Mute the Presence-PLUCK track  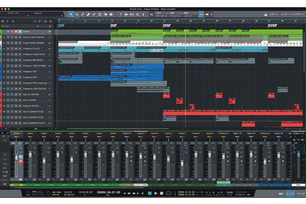pos(8,48)
